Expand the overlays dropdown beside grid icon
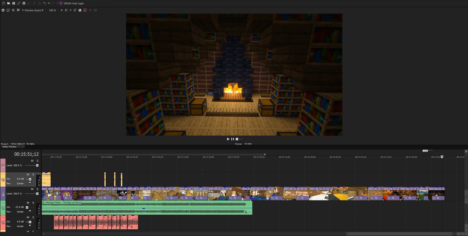Screen dimensions: 468x236 tap(71, 10)
